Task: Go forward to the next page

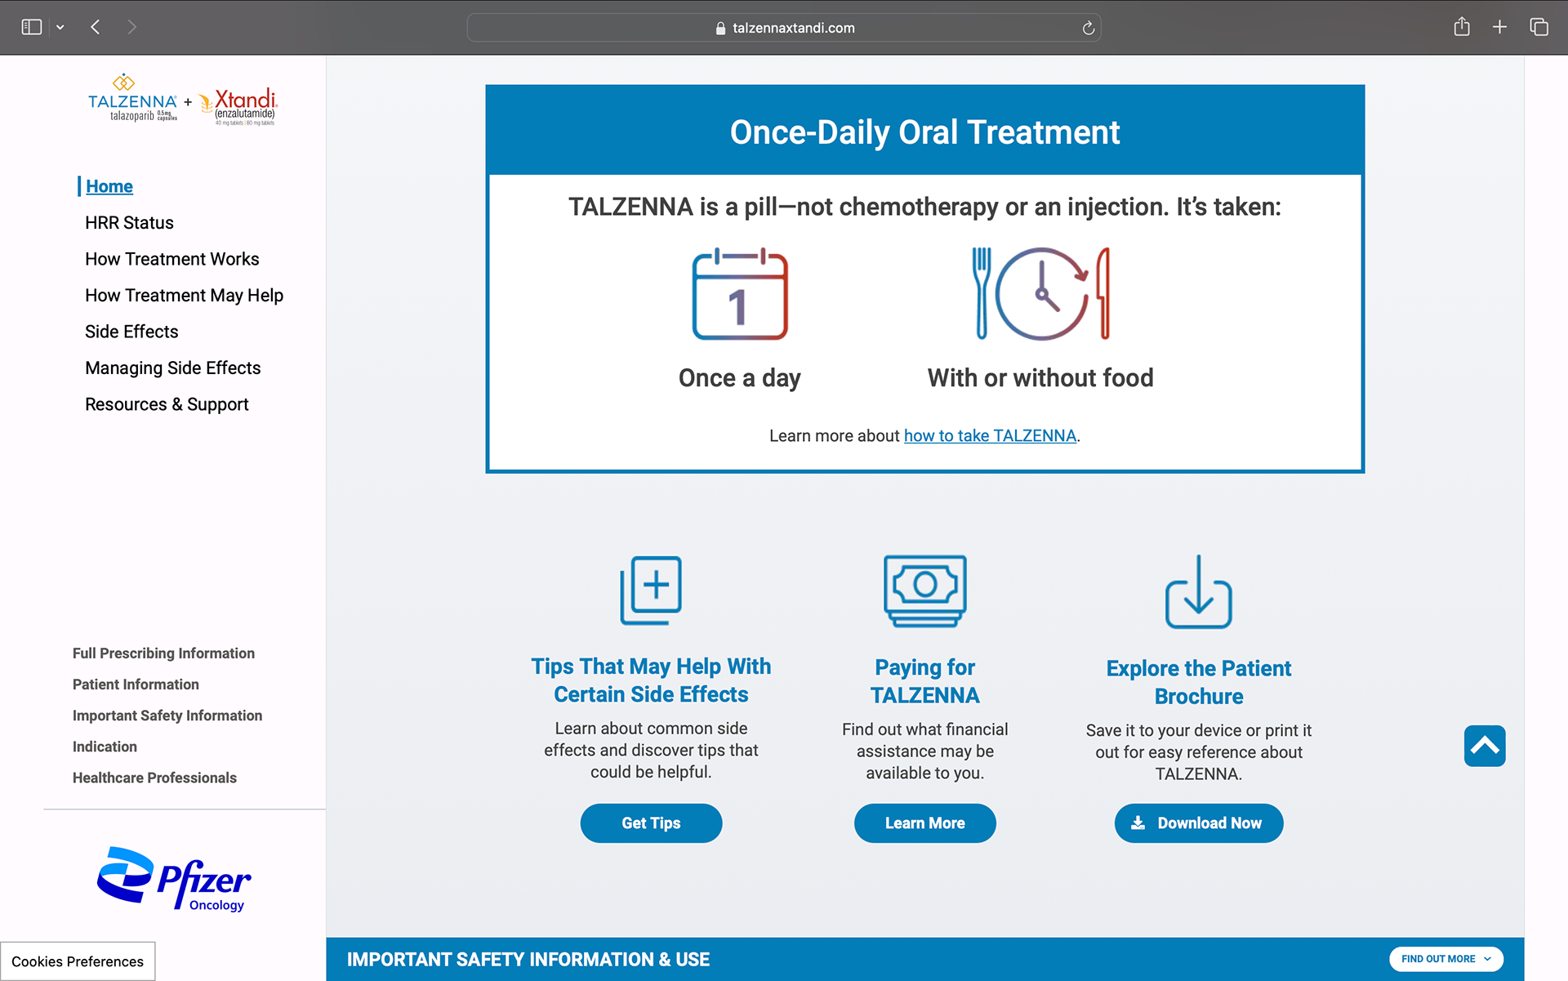Action: (131, 27)
